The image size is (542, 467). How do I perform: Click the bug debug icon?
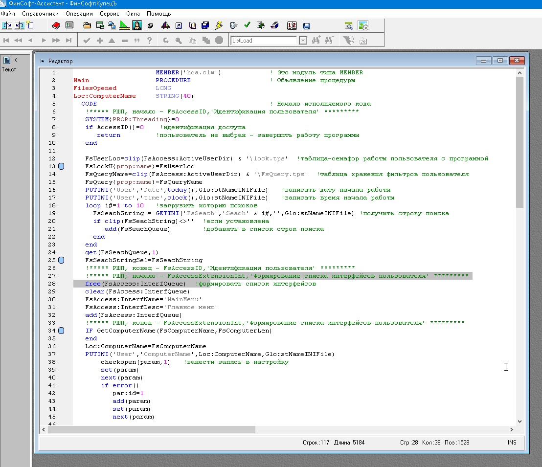pos(261,25)
